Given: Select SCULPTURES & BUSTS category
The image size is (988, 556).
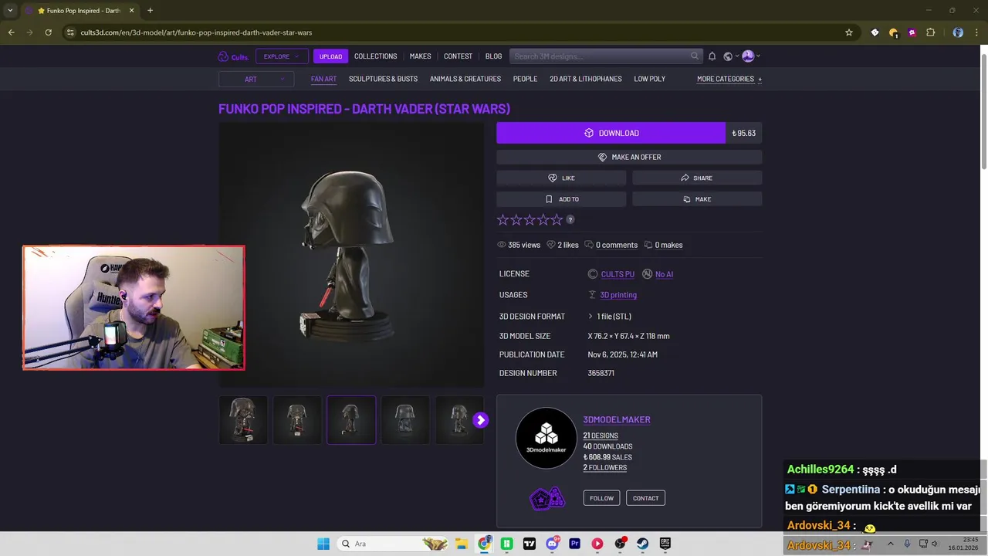Looking at the screenshot, I should click(383, 79).
